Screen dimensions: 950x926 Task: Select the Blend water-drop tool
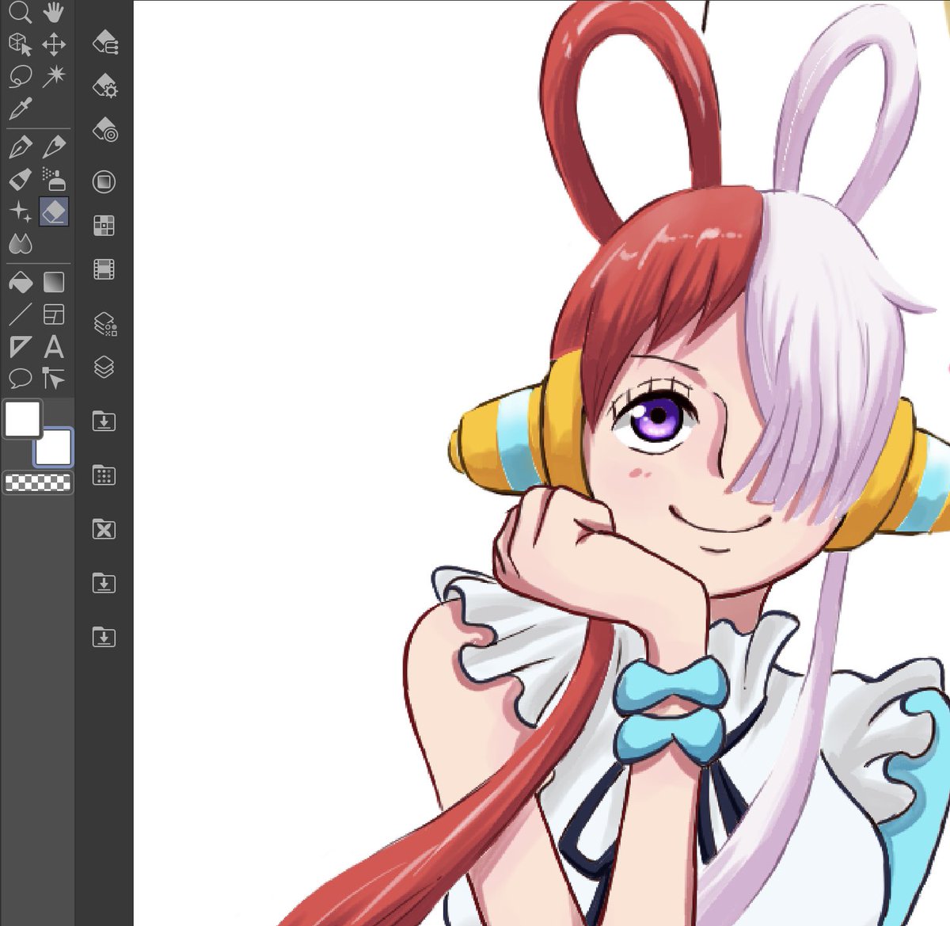[20, 244]
